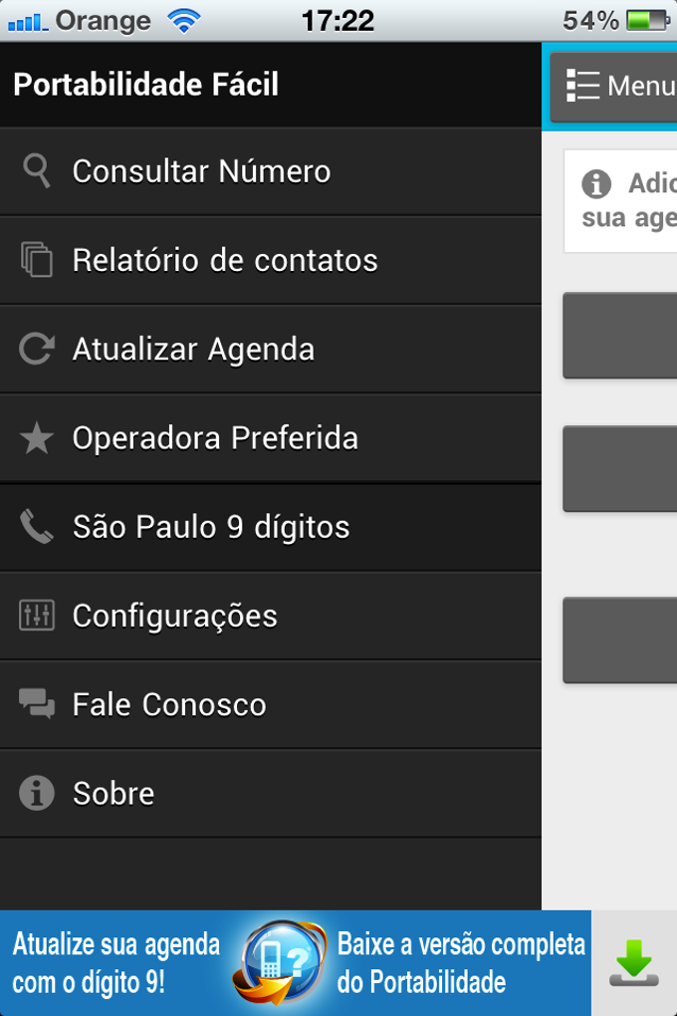Select the star icon for Operadora Preferida
This screenshot has height=1016, width=677.
(37, 437)
